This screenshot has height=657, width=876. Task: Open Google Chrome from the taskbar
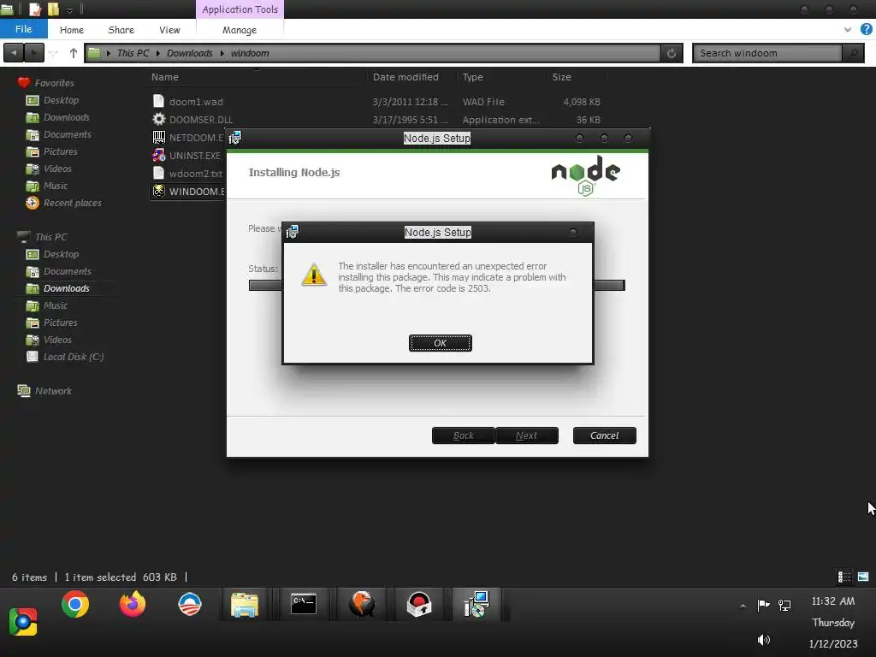75,605
